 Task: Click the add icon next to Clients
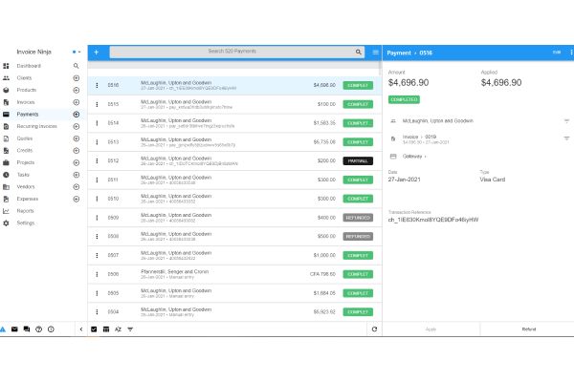(x=77, y=77)
